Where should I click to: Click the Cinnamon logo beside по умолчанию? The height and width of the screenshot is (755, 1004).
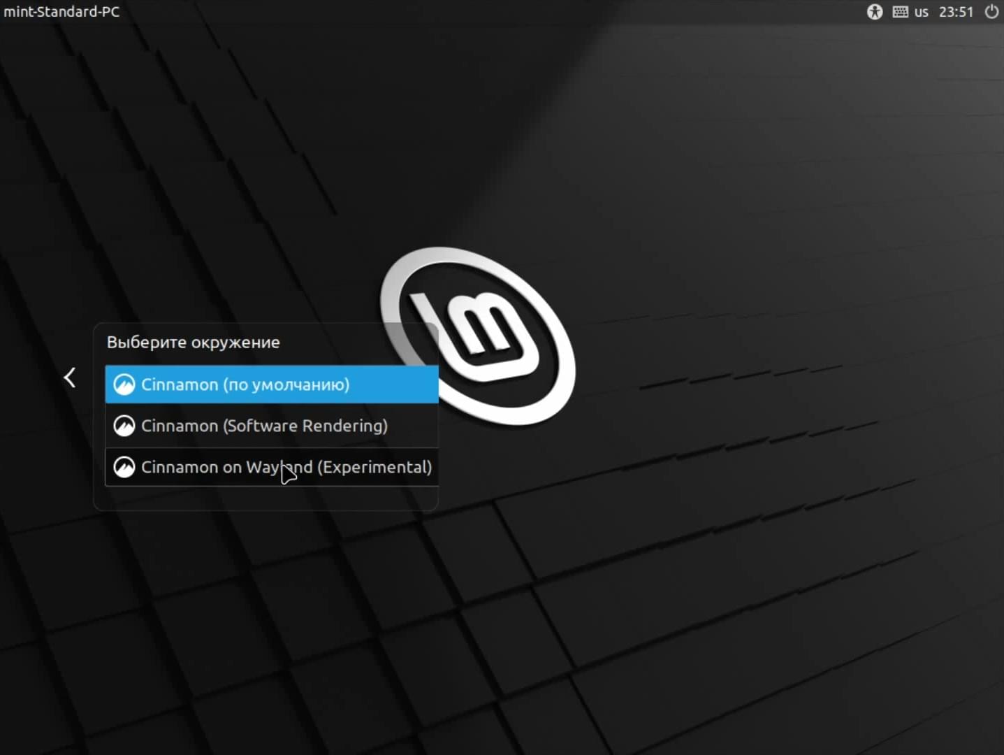coord(124,384)
